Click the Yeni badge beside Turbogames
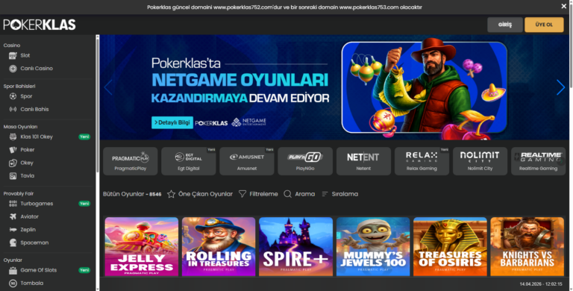 pos(84,204)
